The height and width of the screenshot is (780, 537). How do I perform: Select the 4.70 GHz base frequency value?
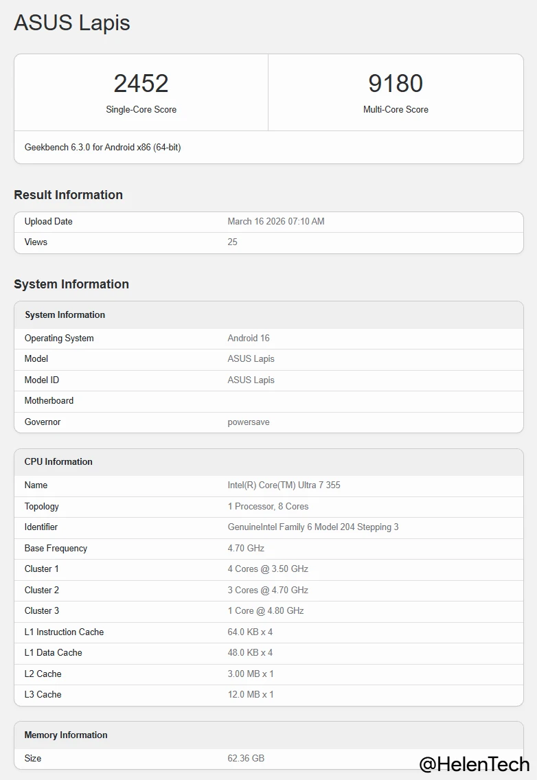(x=246, y=548)
